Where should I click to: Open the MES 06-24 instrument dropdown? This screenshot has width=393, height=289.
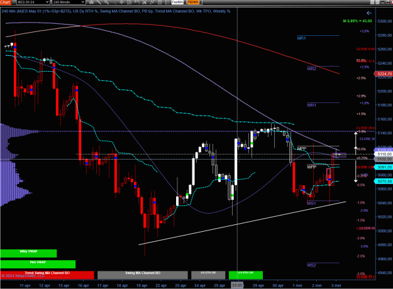coord(33,3)
